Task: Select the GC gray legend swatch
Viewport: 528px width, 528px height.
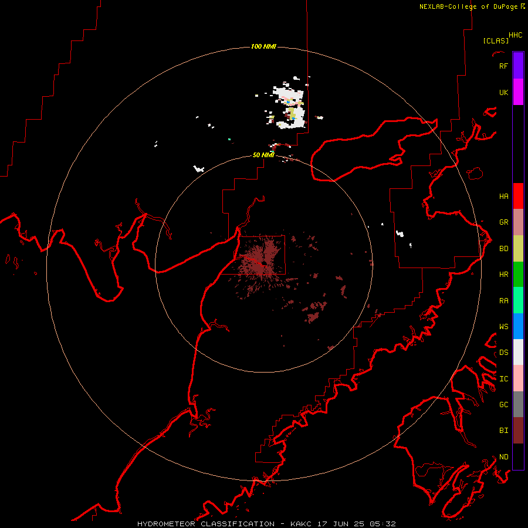Action: 518,404
